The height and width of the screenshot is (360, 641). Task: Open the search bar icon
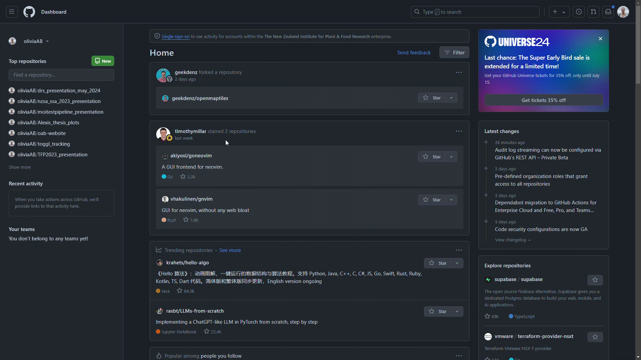click(x=417, y=12)
